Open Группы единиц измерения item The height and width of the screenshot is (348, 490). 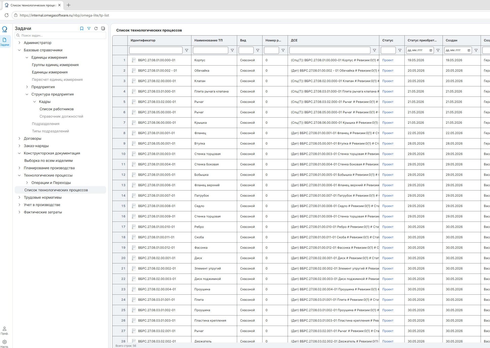pos(55,65)
